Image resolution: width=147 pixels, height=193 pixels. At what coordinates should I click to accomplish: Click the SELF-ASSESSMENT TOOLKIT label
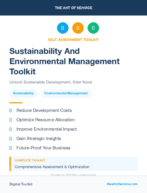73,40
